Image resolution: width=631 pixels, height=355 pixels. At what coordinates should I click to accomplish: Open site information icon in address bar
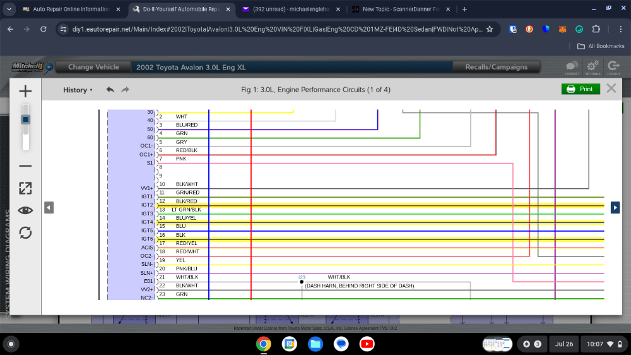pos(63,29)
